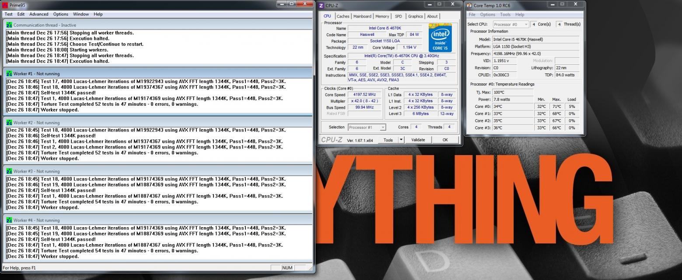Open the File menu in Core Temp
This screenshot has height=280, width=682.
[472, 14]
